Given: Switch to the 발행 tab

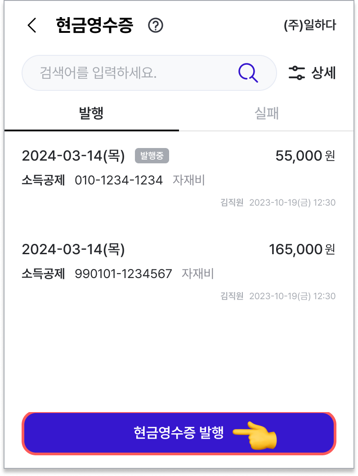Looking at the screenshot, I should coord(91,113).
